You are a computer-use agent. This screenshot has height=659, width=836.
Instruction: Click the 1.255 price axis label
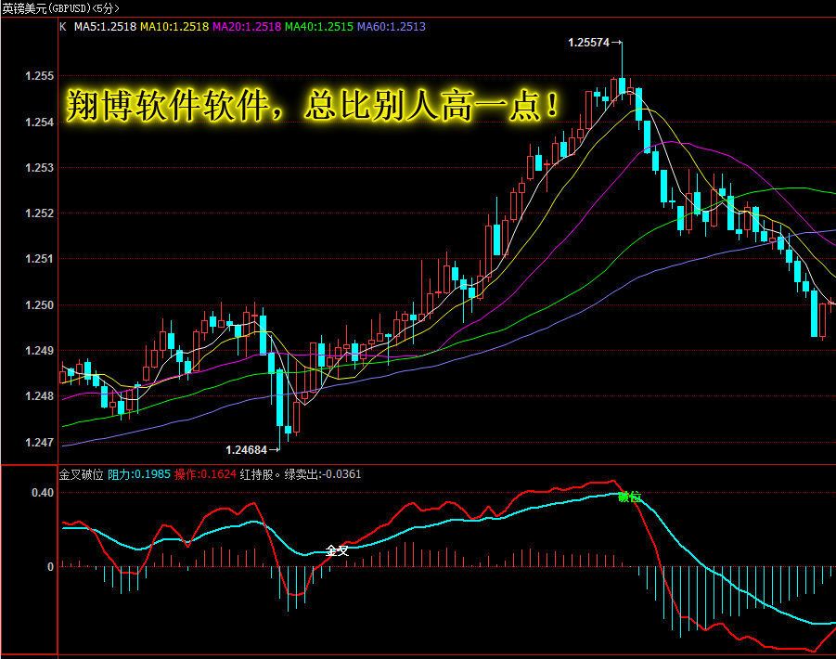click(x=40, y=76)
